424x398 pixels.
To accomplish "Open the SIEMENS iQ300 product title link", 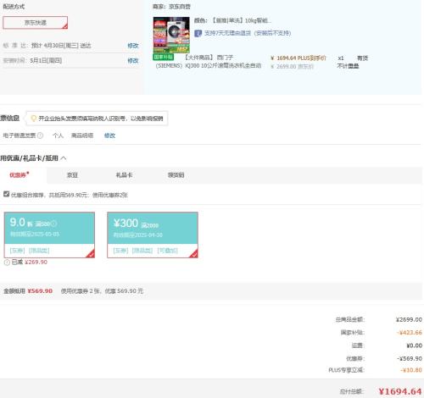I will click(209, 62).
